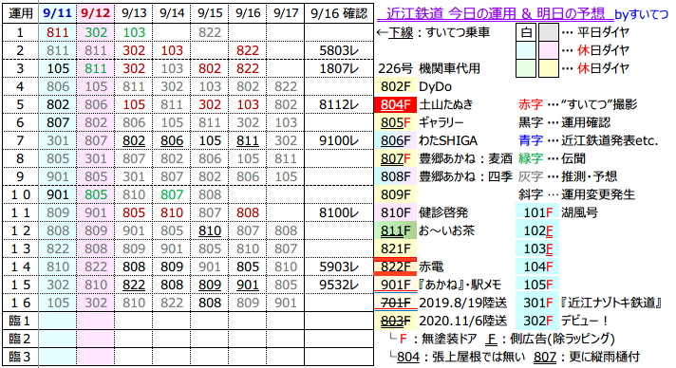Click the 802F DyDo legend cell

395,86
